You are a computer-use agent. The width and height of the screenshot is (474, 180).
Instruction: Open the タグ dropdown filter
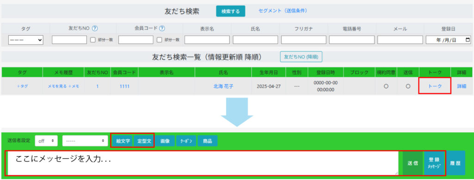point(26,40)
